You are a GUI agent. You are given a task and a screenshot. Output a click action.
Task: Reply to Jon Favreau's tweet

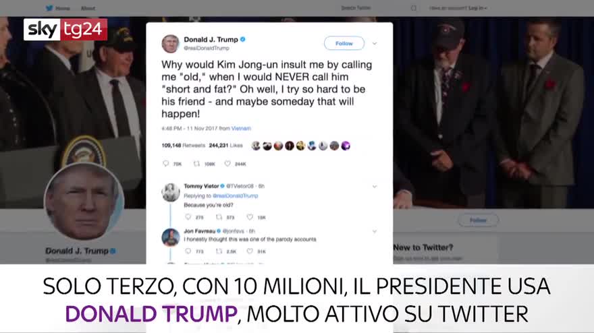point(188,251)
